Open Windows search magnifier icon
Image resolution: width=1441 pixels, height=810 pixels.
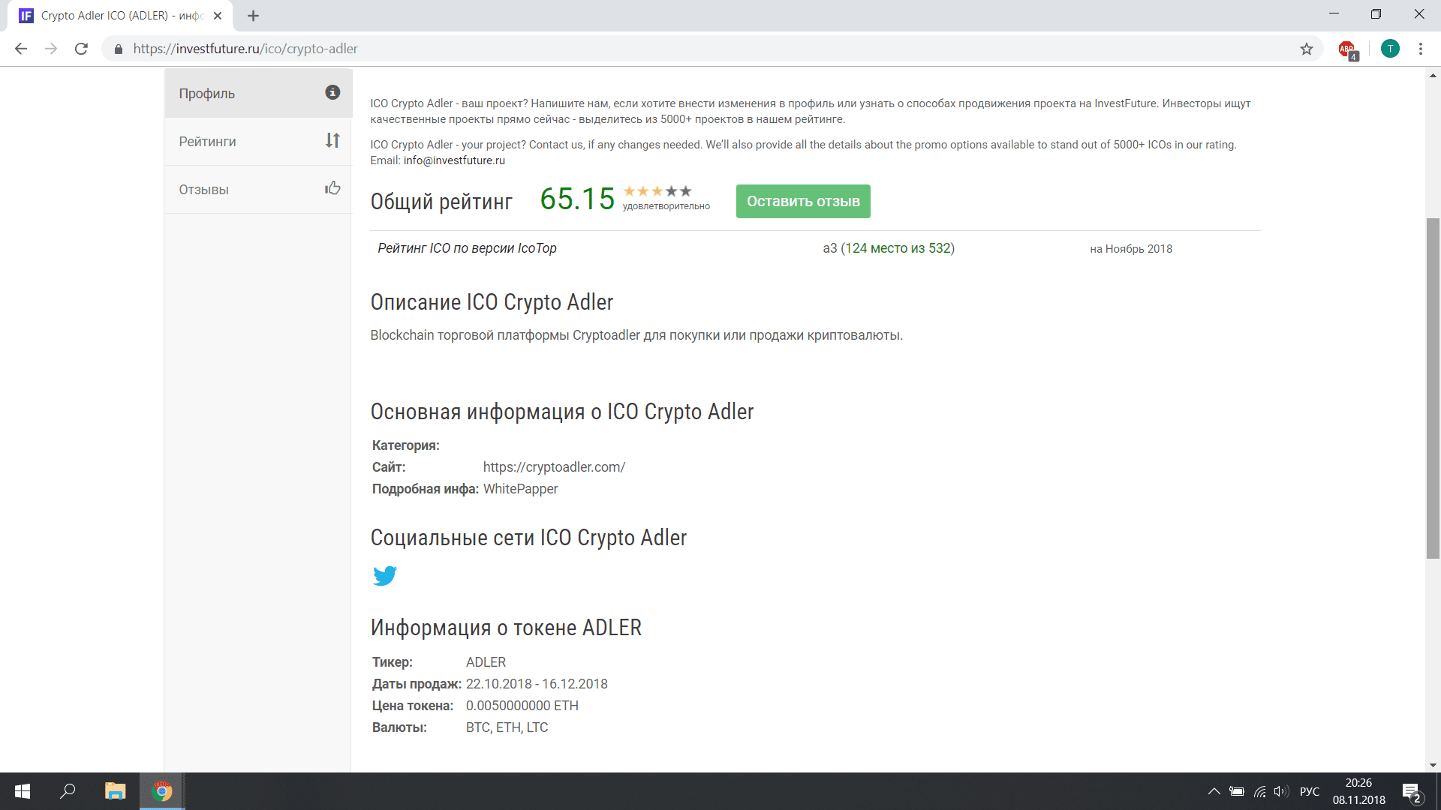pyautogui.click(x=68, y=791)
